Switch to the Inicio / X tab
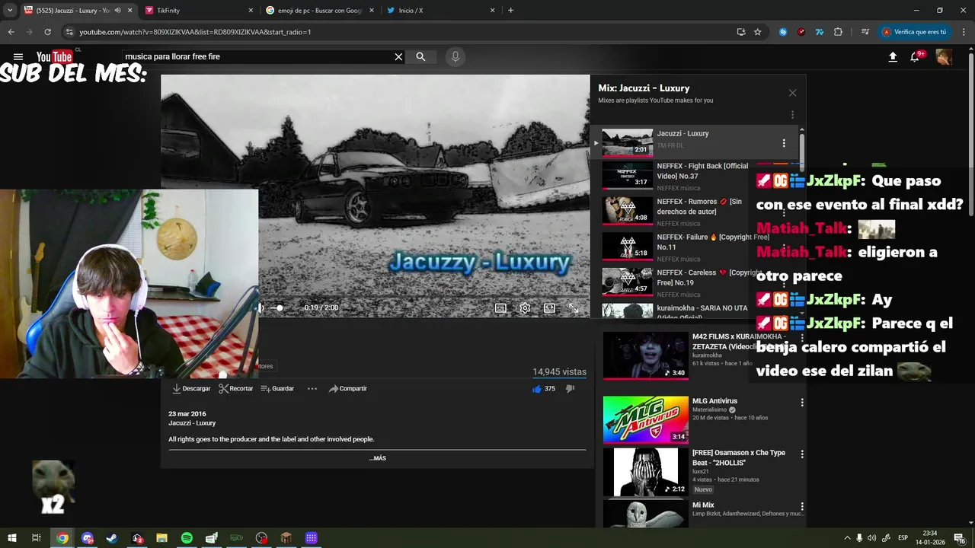Screen dimensions: 975x548 click(x=440, y=11)
